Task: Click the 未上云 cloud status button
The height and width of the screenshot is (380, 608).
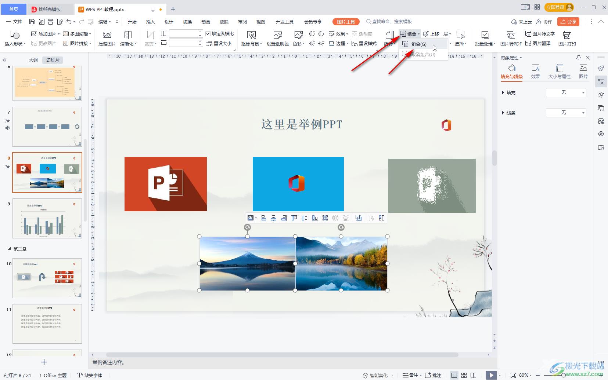Action: (522, 22)
